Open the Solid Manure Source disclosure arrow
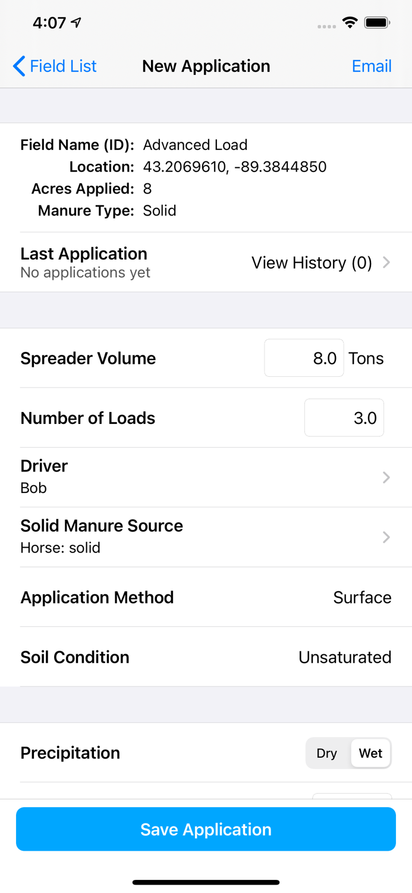The image size is (412, 893). pyautogui.click(x=386, y=537)
